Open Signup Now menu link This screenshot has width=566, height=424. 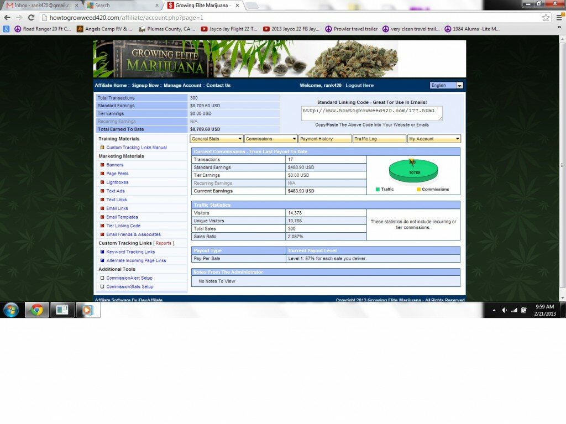[x=145, y=86]
